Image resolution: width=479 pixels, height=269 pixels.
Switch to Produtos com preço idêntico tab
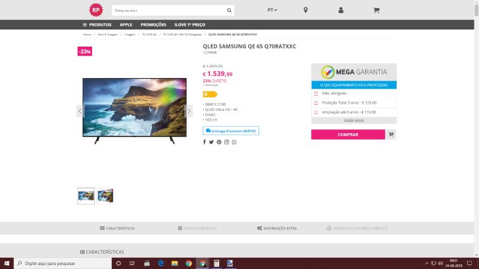(x=357, y=228)
